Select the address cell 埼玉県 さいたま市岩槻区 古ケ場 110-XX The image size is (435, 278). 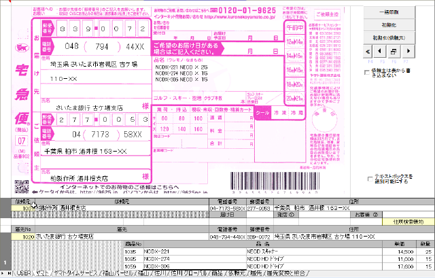coord(354,237)
